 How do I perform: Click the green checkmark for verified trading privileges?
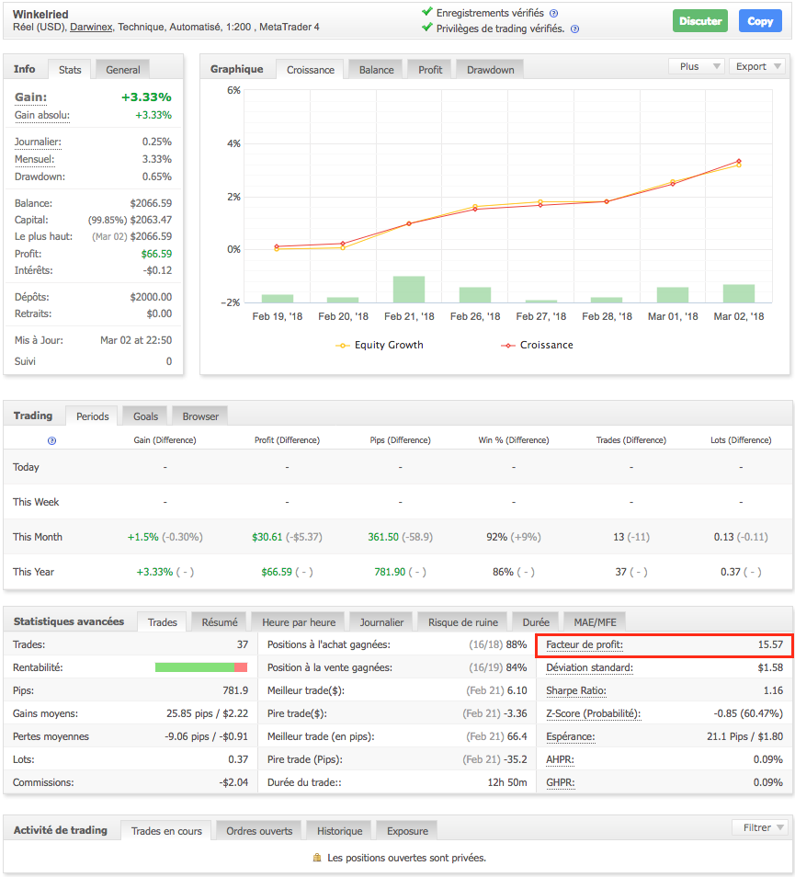427,28
